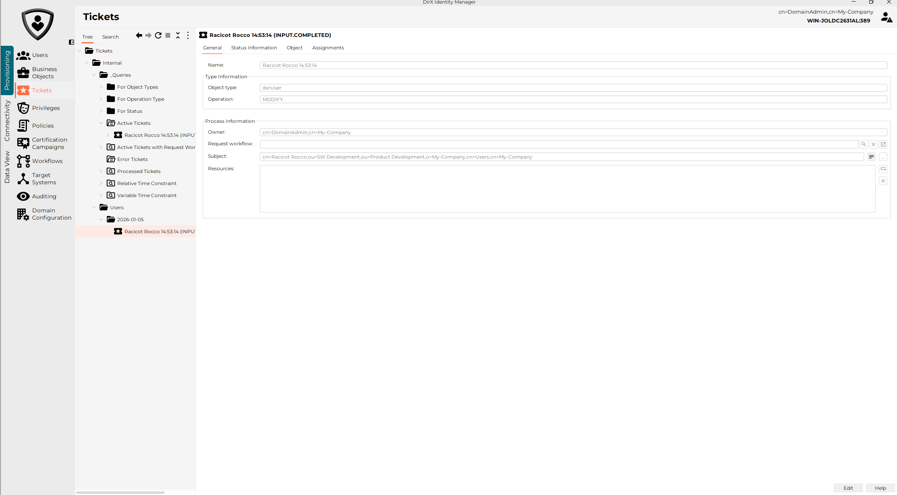This screenshot has width=897, height=495.
Task: Click the Object type field dxrUser
Action: (x=573, y=88)
